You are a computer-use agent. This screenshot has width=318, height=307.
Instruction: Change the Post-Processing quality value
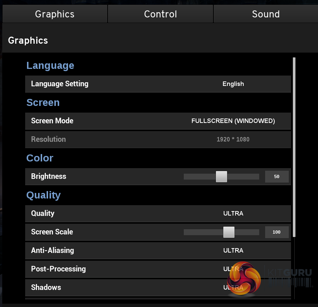tap(233, 269)
